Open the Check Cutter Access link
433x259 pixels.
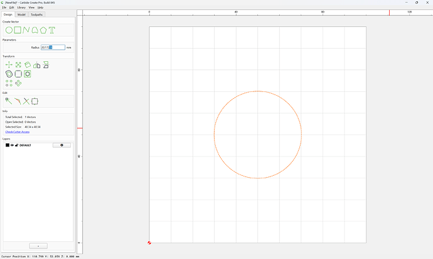click(18, 132)
